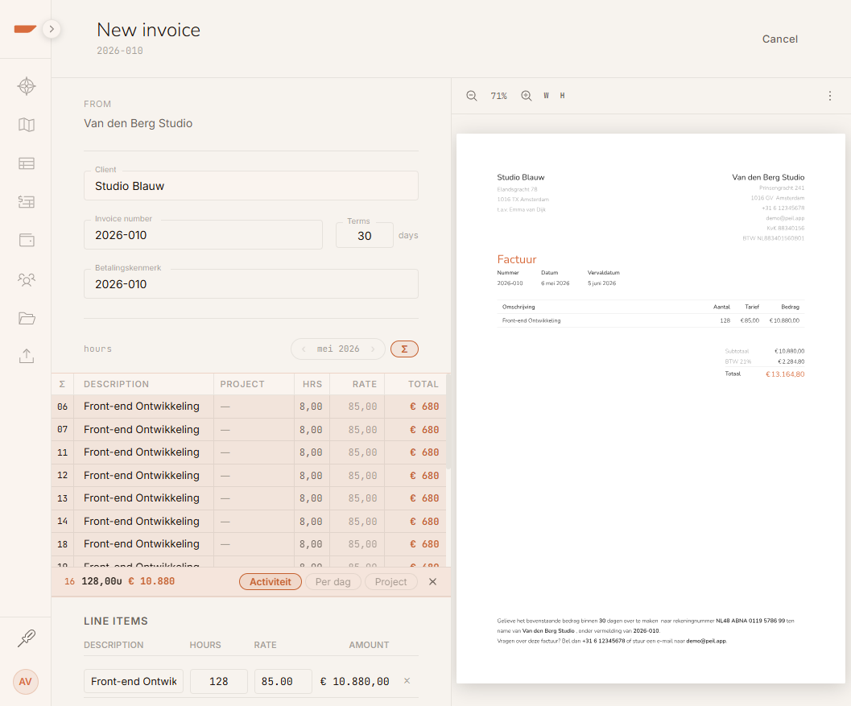Open the invoices dollar-list icon in the sidebar
851x706 pixels.
click(26, 202)
